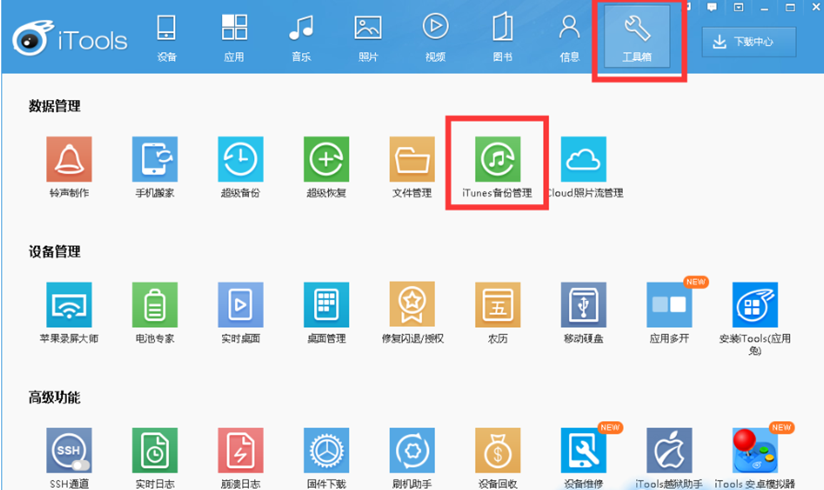The image size is (824, 490).
Task: Launch iTools安卓模拟器 Android emulator
Action: tap(755, 451)
